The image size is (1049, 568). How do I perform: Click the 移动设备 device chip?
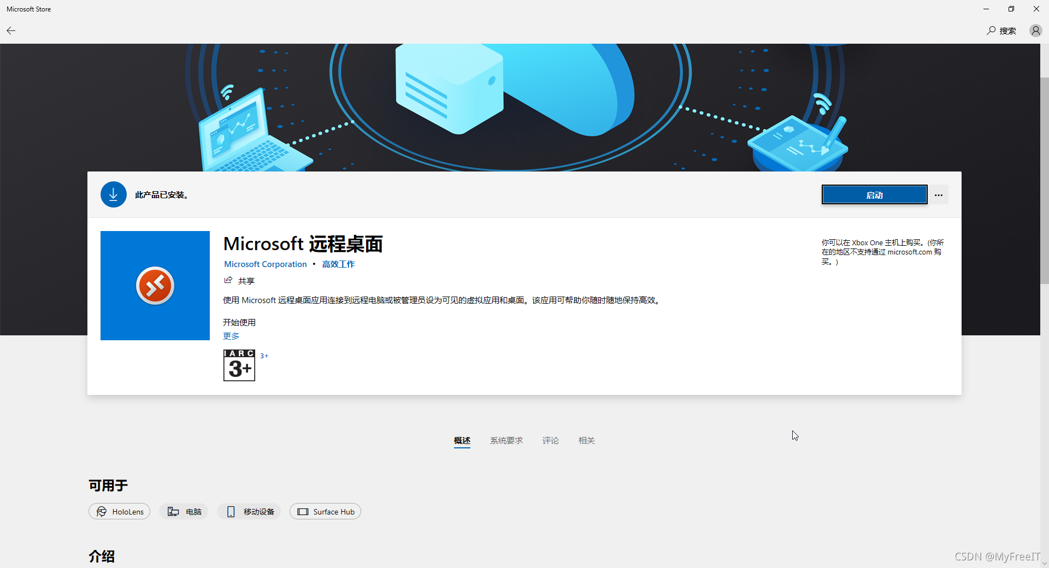click(x=250, y=512)
